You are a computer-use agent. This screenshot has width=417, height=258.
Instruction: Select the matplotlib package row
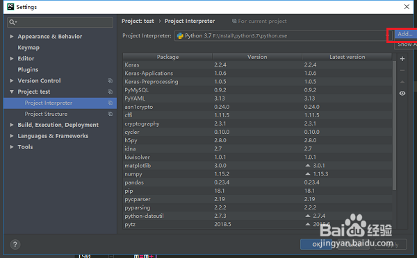coord(257,165)
